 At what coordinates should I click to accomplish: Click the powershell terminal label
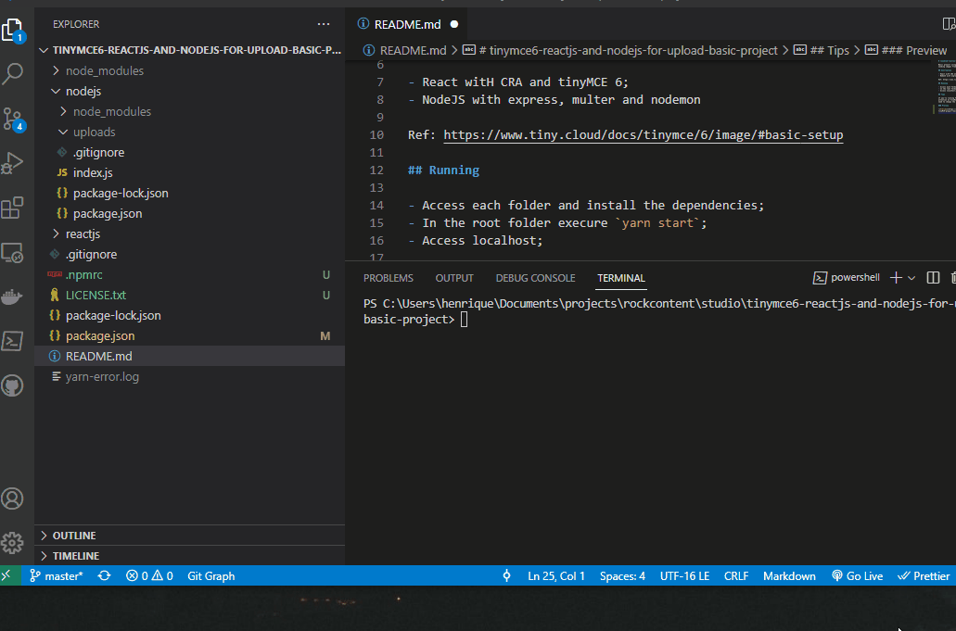tap(847, 278)
